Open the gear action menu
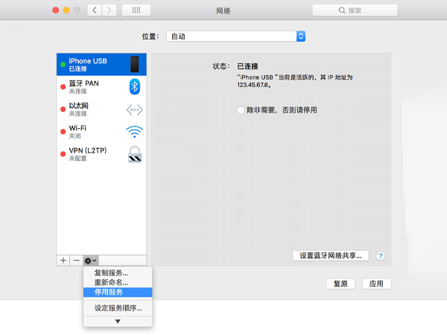 pyautogui.click(x=91, y=261)
